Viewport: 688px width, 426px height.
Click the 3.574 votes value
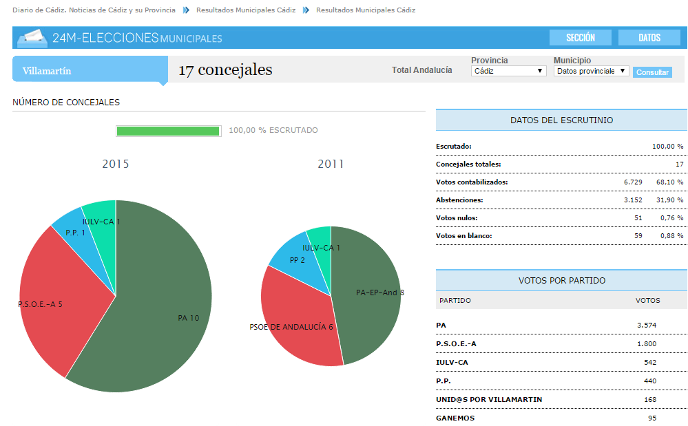[647, 326]
